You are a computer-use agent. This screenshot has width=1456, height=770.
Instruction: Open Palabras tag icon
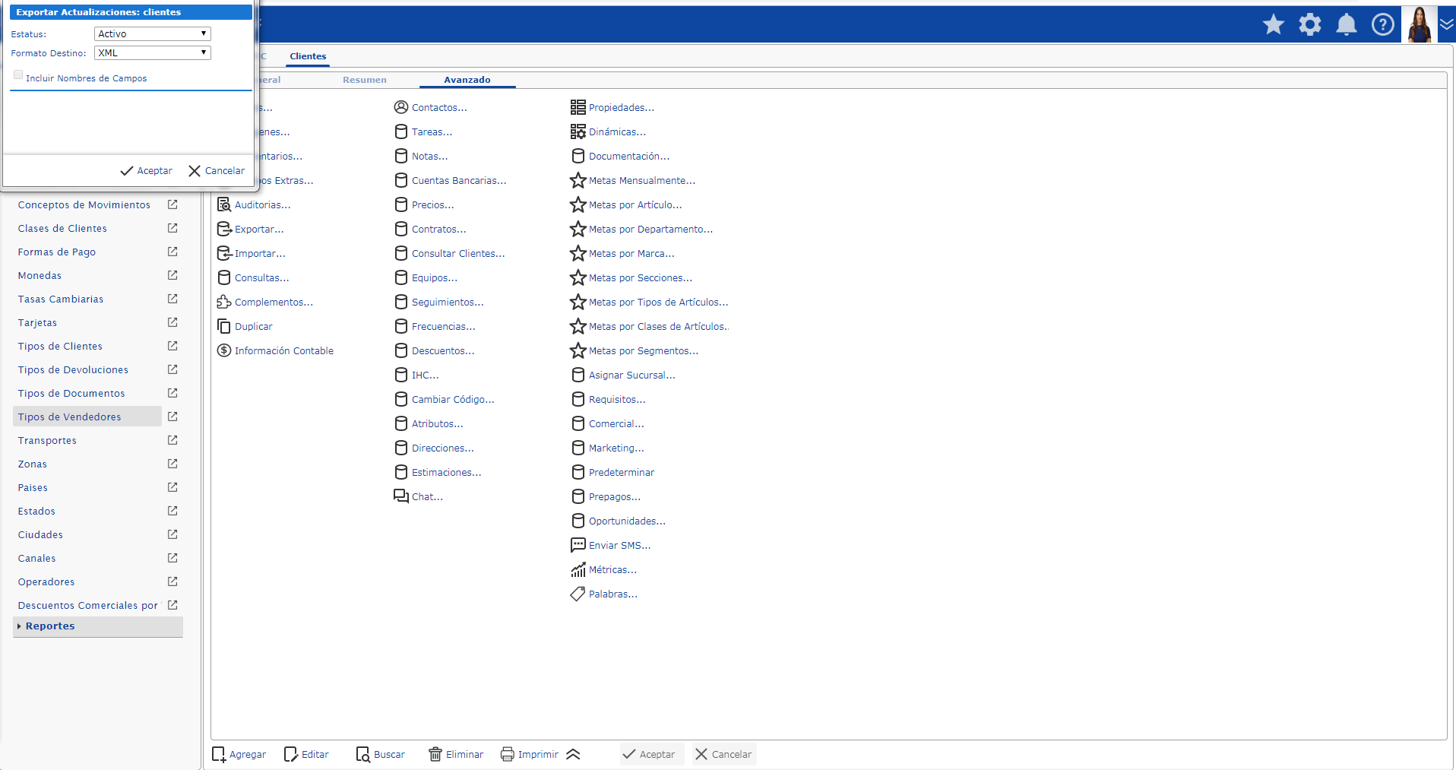point(578,594)
